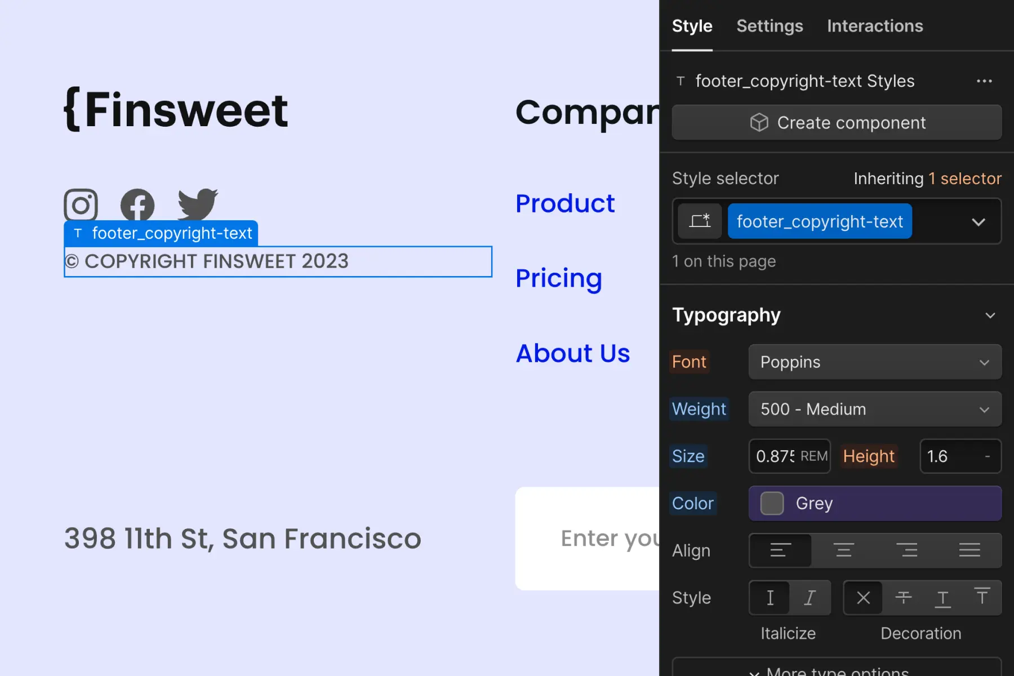The height and width of the screenshot is (676, 1014).
Task: Click the selector state icon beside footer_copyright-text
Action: coord(700,221)
